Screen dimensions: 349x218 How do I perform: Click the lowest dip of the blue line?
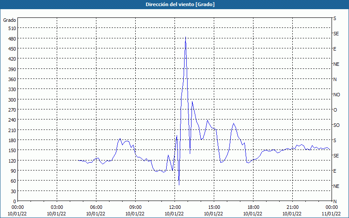pos(179,185)
